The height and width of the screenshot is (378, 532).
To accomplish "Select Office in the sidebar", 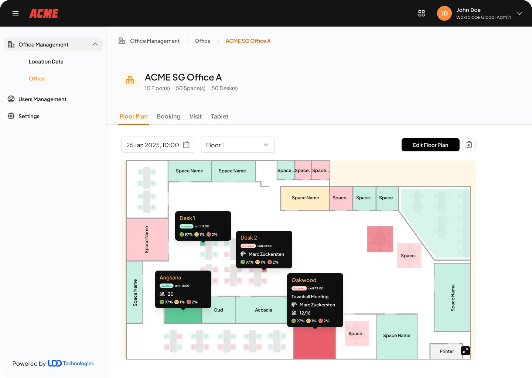I will [x=37, y=79].
